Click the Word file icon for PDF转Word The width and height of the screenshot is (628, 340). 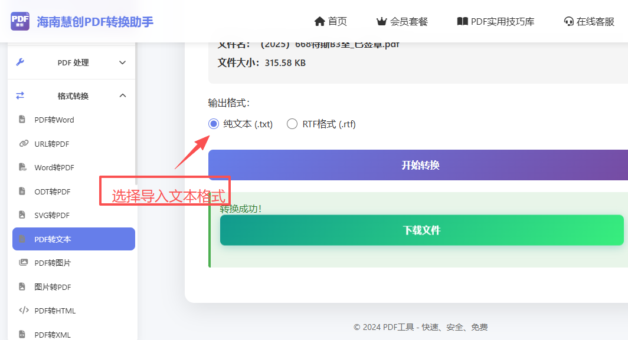coord(22,120)
